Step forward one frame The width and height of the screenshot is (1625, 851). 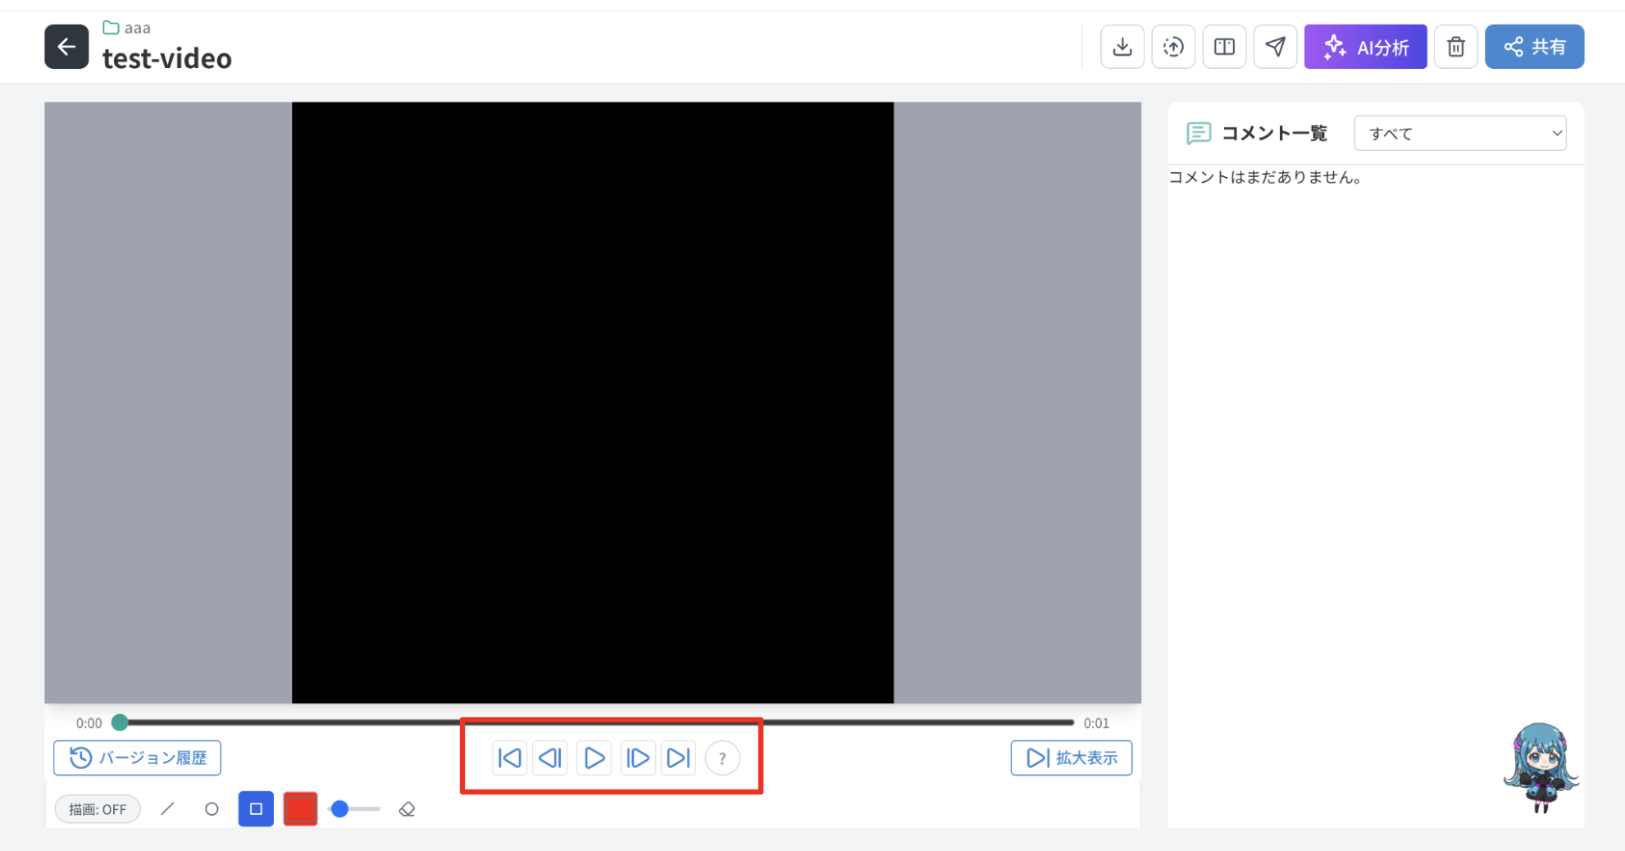[x=637, y=758]
